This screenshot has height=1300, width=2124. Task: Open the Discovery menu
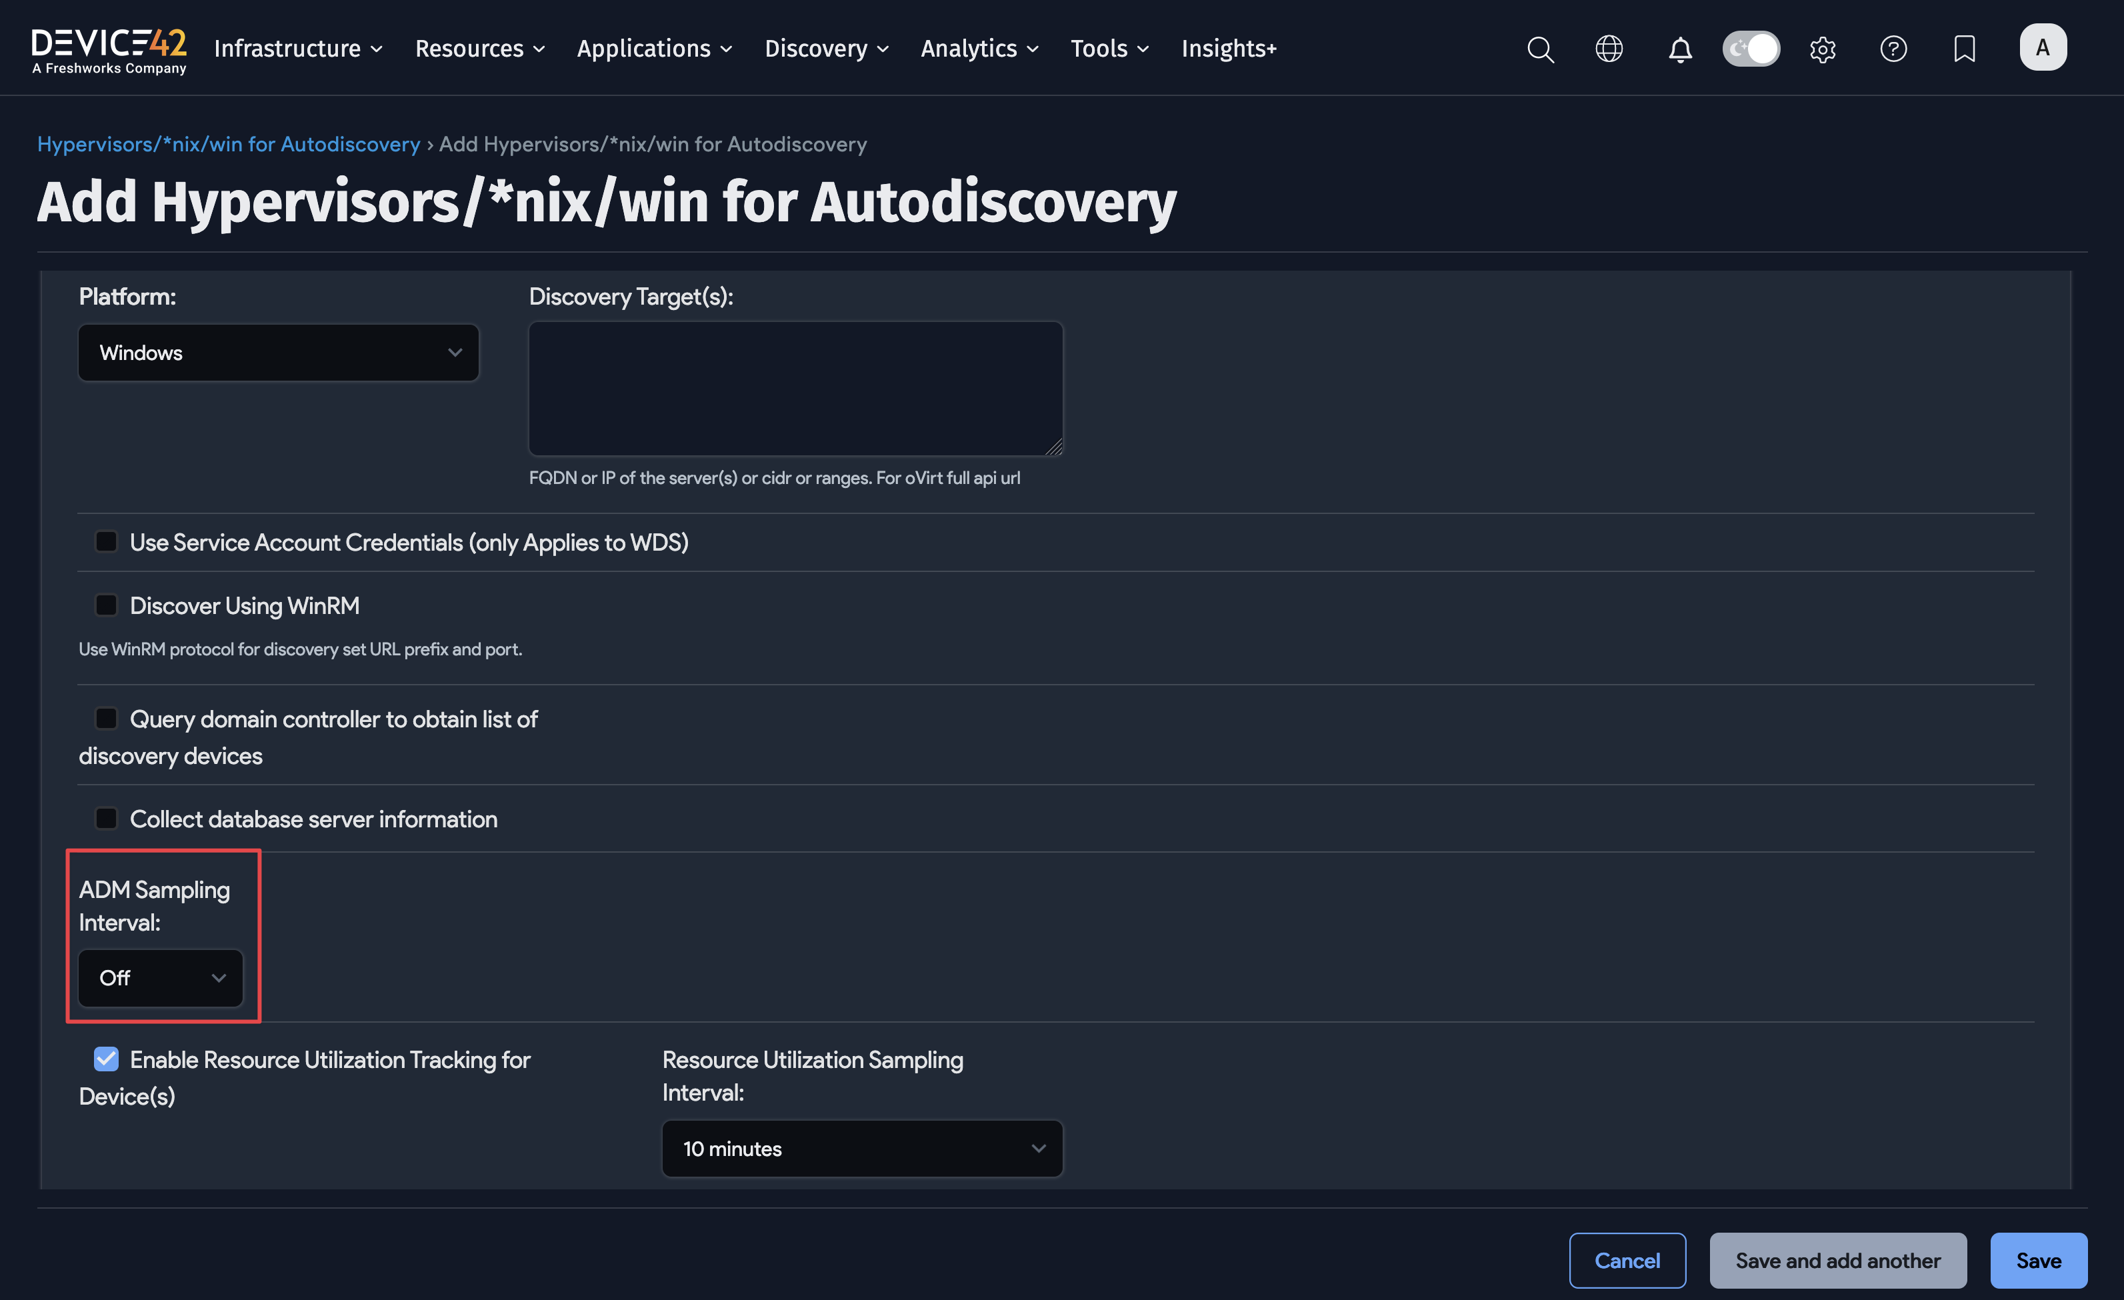point(826,49)
